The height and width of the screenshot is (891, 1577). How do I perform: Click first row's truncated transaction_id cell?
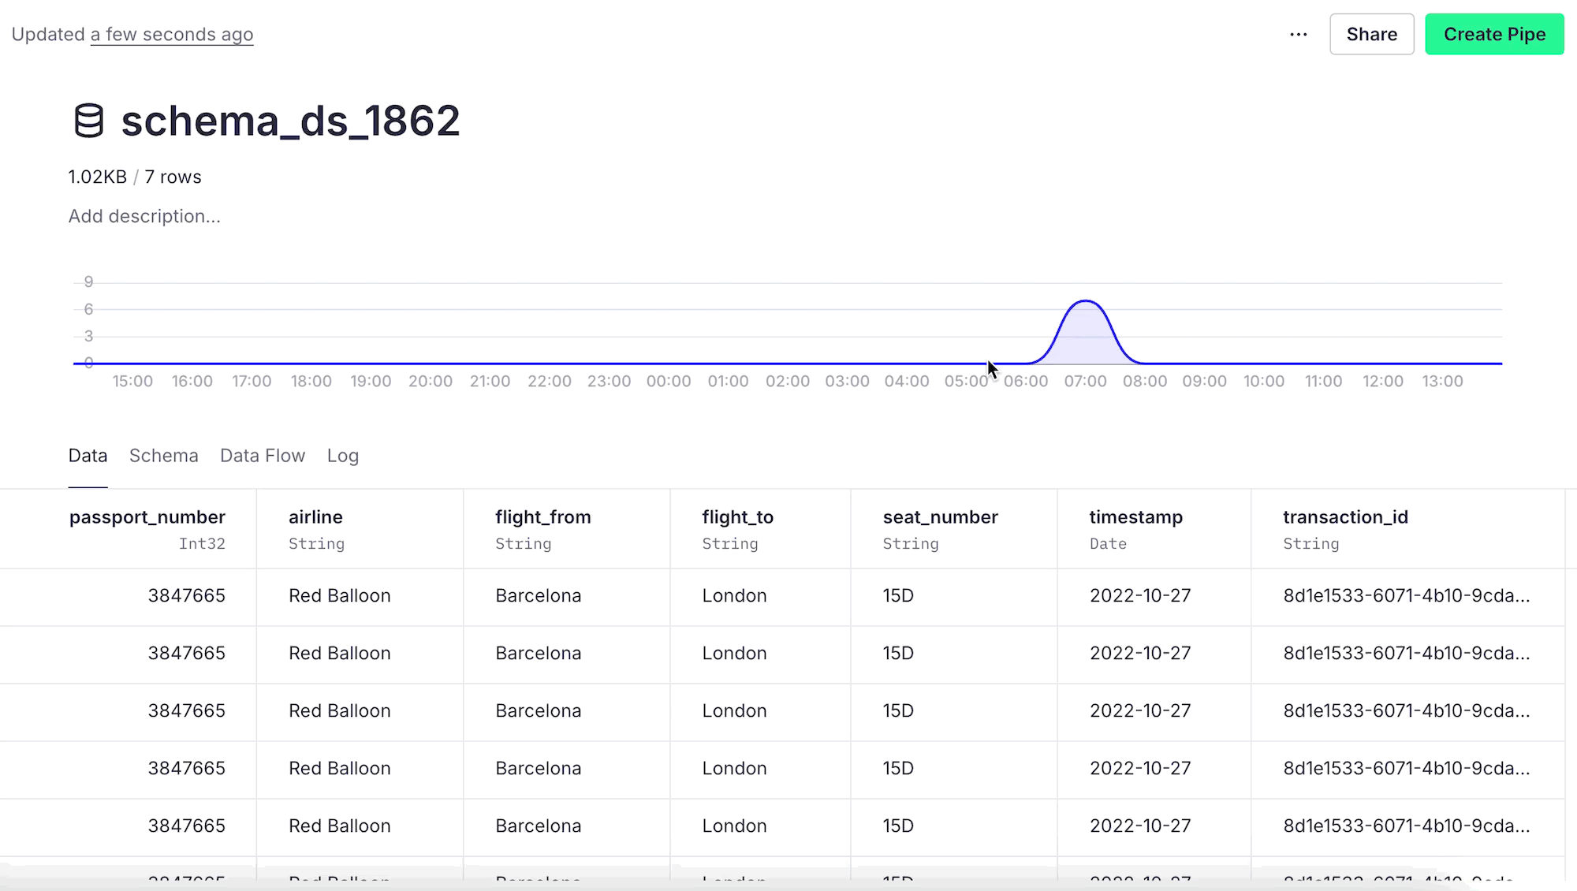1406,596
